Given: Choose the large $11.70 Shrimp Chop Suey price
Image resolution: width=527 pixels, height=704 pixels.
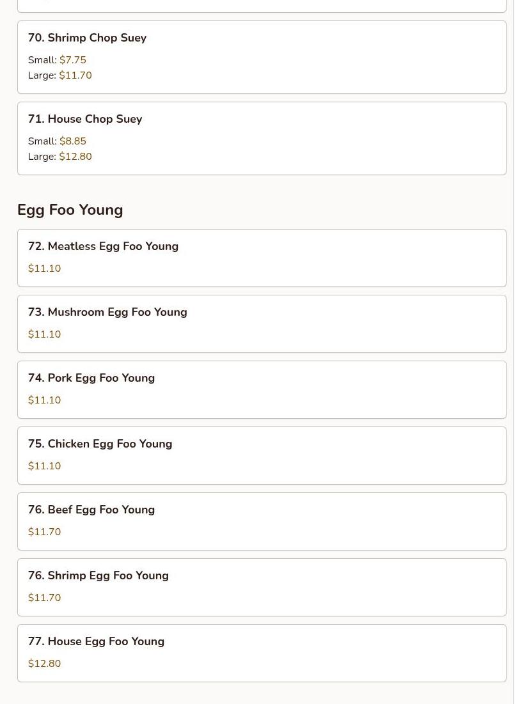Looking at the screenshot, I should click(75, 75).
